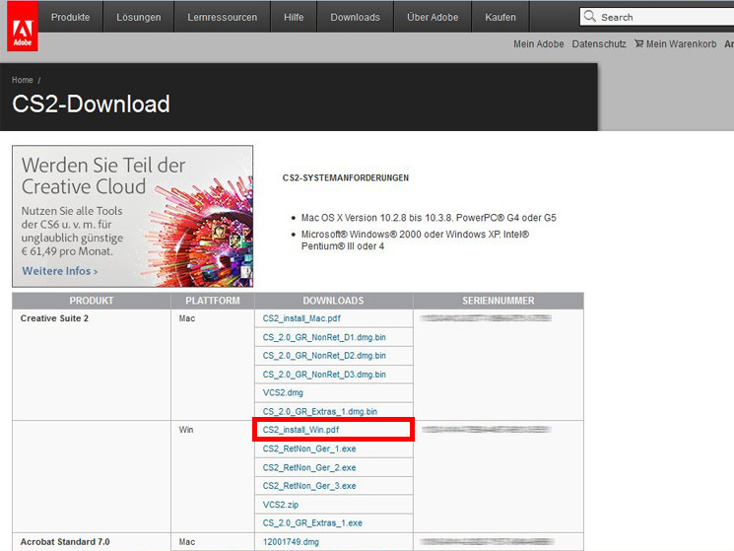
Task: Open the Lösungen menu
Action: [139, 17]
